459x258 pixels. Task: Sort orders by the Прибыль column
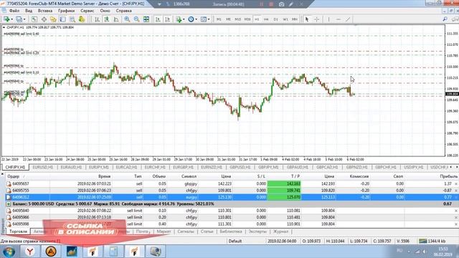(x=448, y=176)
